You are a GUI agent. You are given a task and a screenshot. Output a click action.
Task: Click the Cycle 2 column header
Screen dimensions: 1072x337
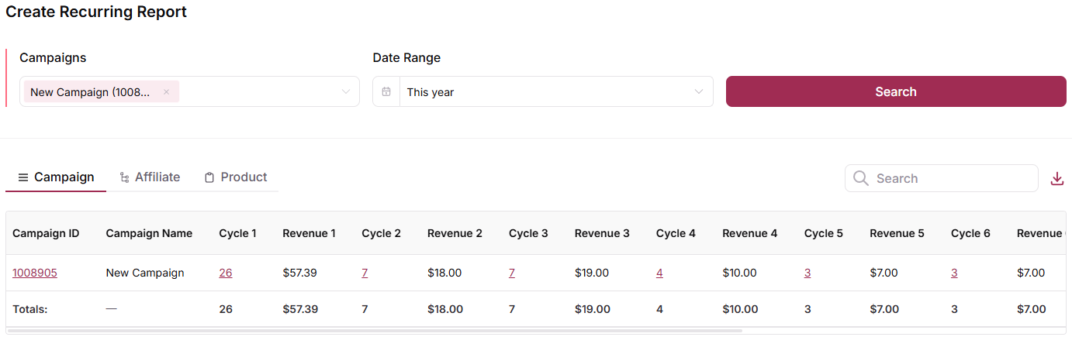point(382,233)
